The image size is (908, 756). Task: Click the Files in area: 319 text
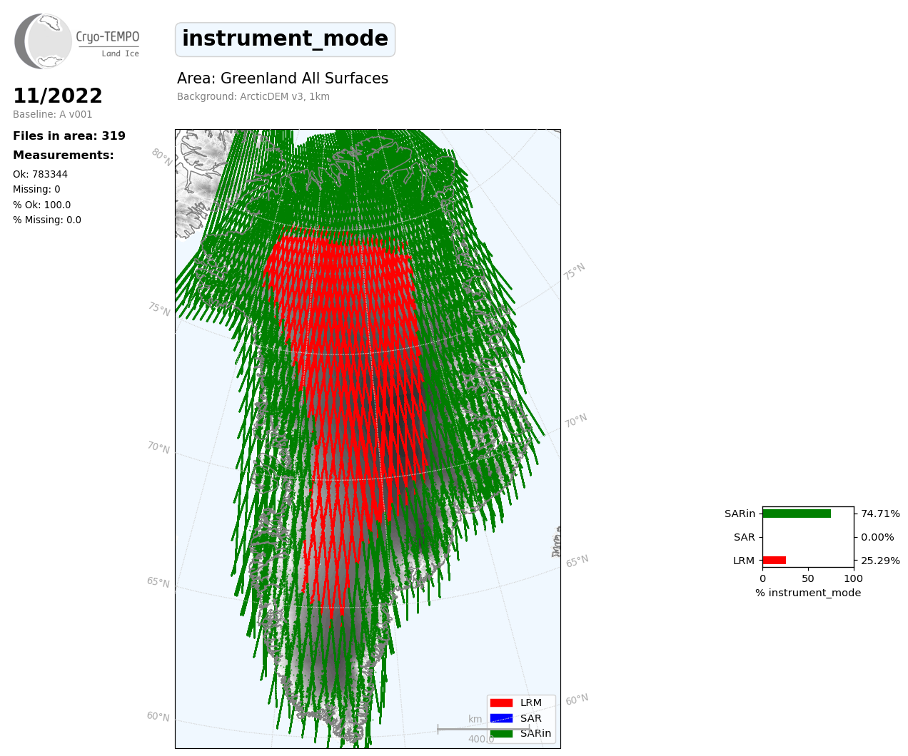69,136
